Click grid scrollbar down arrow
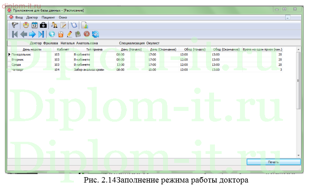This screenshot has height=187, width=313. pyautogui.click(x=298, y=155)
